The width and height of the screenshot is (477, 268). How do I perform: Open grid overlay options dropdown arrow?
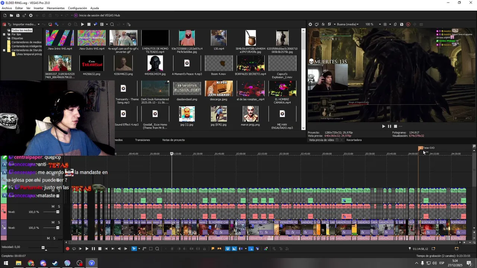[x=390, y=24]
